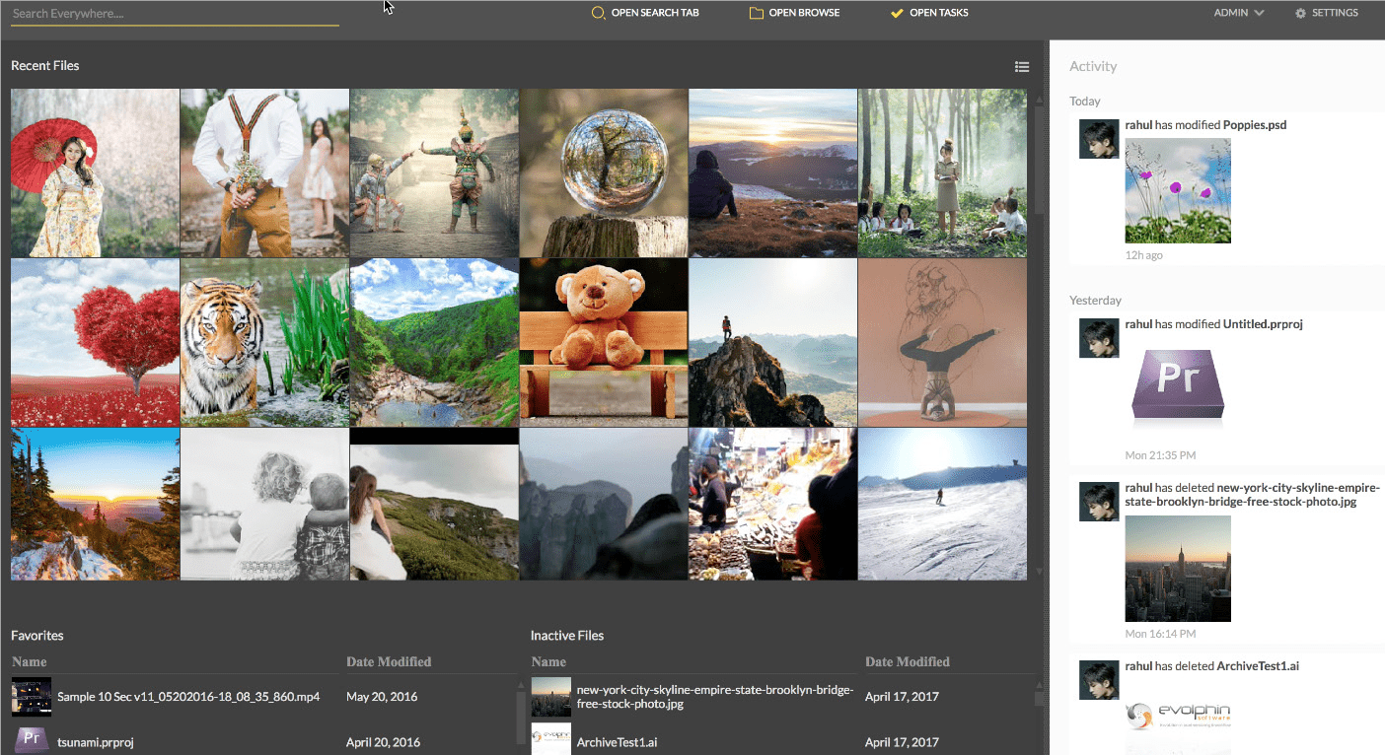
Task: Click the Premiere Pr icon in Activity
Action: click(x=1178, y=388)
